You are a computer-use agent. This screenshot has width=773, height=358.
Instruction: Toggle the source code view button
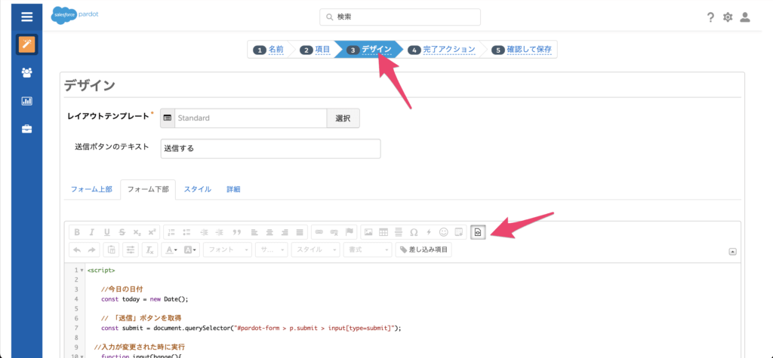(478, 232)
